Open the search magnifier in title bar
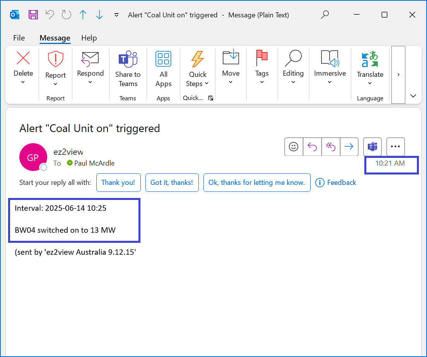The height and width of the screenshot is (357, 427). click(x=325, y=14)
